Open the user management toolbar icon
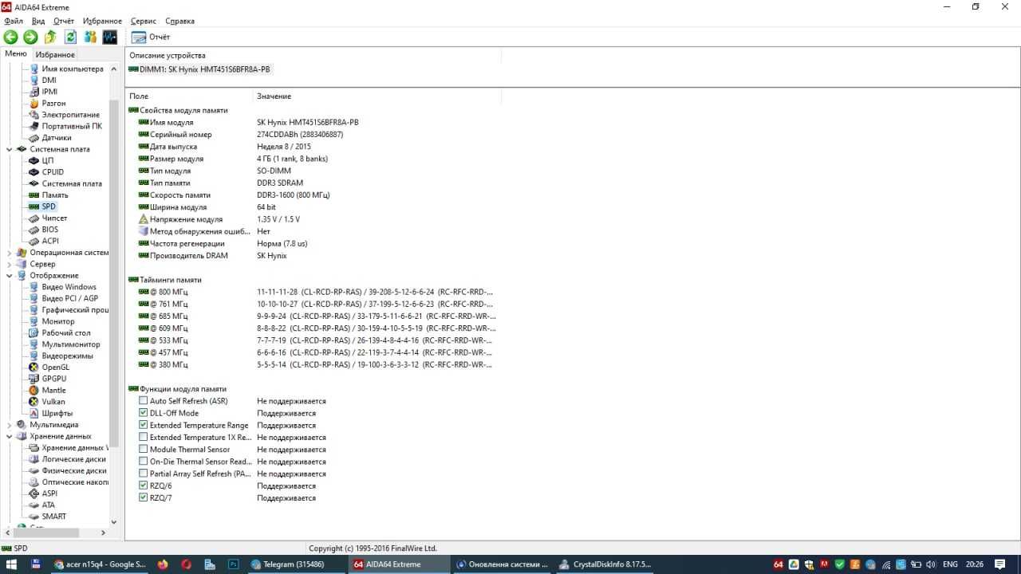The height and width of the screenshot is (574, 1021). (x=90, y=37)
